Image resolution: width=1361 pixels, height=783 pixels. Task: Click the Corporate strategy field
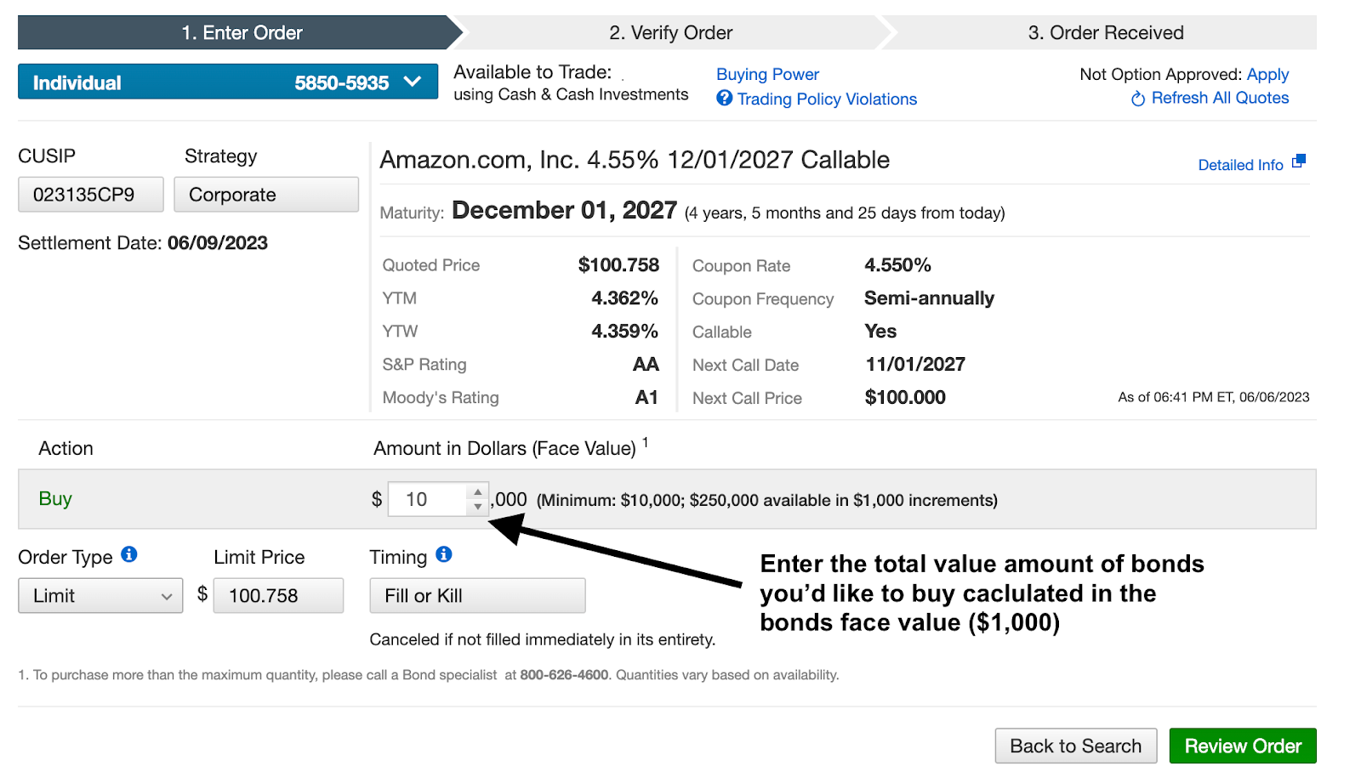(x=266, y=195)
